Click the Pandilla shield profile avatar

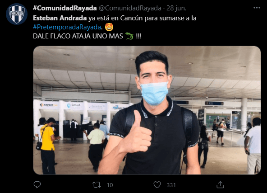point(17,14)
